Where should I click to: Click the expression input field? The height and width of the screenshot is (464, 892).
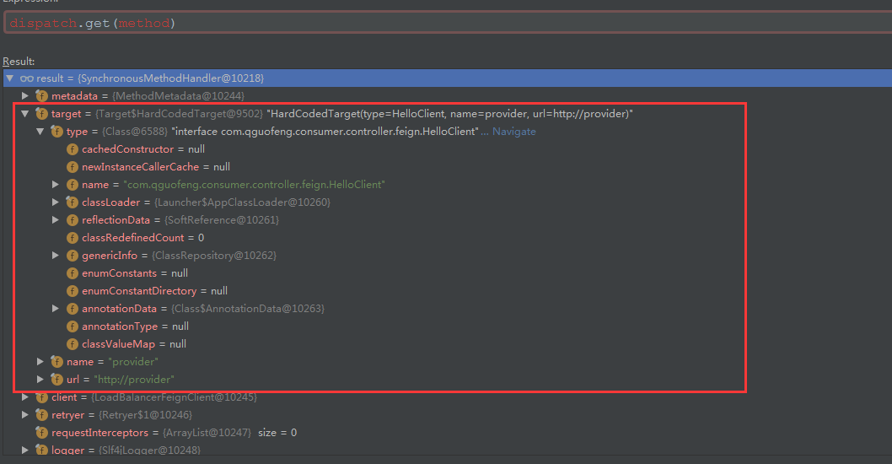click(x=448, y=24)
